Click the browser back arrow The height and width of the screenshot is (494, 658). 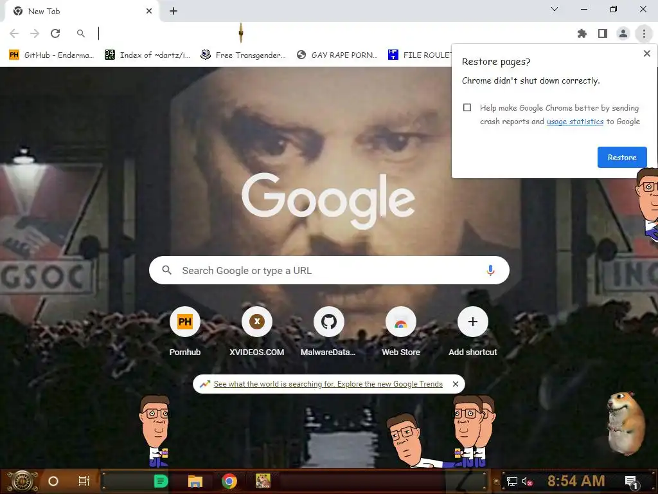(x=14, y=33)
